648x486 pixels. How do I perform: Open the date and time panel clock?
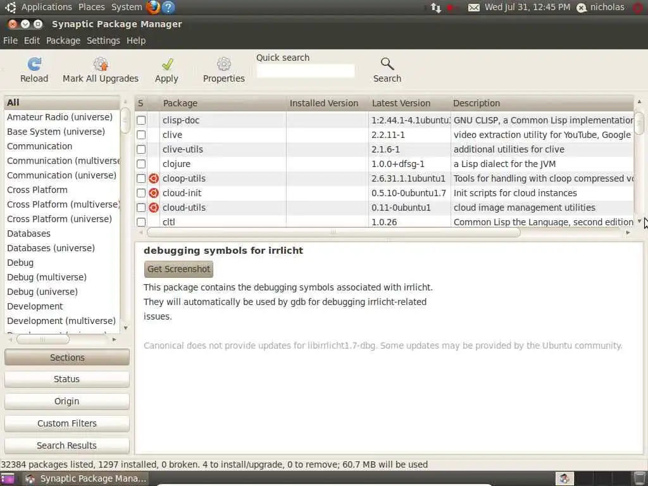point(527,7)
